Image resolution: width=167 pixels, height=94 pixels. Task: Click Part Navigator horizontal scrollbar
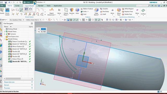pyautogui.click(x=18, y=79)
